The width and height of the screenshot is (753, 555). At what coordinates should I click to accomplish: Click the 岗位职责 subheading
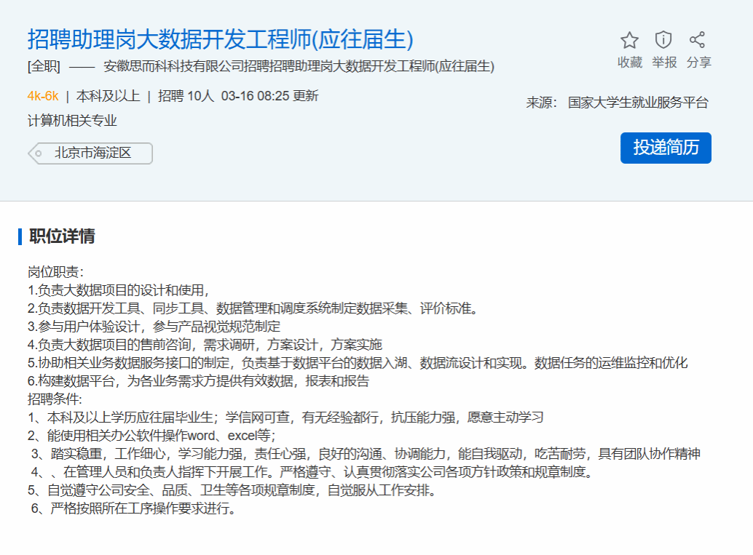tap(55, 272)
